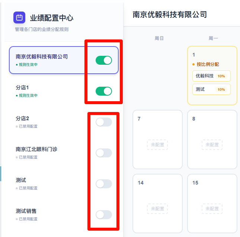Click 未配置 in the day 8 cell
This screenshot has height=237, width=240.
click(x=212, y=145)
